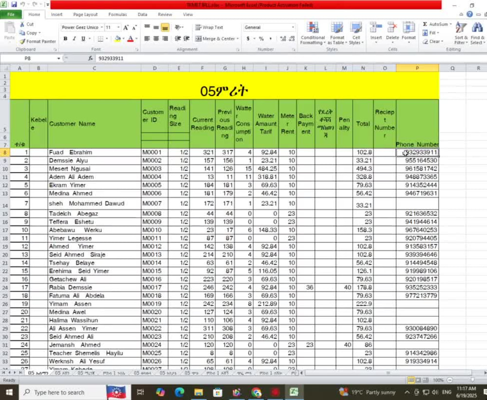Open the font name dropdown
487x400 pixels.
point(102,27)
